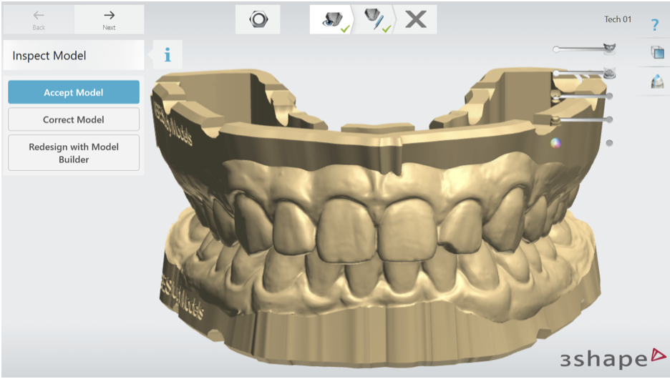The height and width of the screenshot is (379, 670).
Task: Click the third visibility slider's right handle
Action: (x=609, y=96)
